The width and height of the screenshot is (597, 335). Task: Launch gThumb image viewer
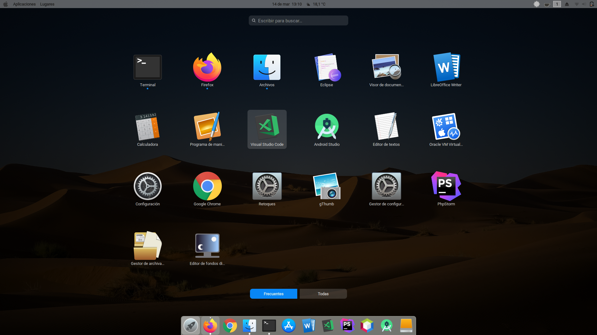[x=326, y=189]
